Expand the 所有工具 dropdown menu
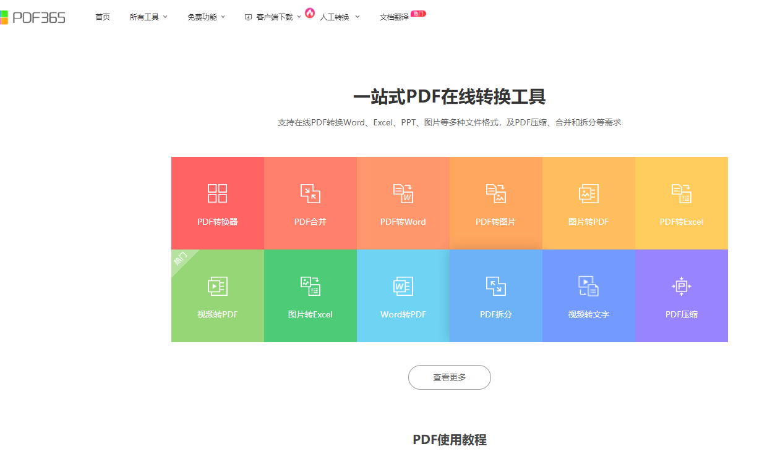783x457 pixels. (148, 17)
